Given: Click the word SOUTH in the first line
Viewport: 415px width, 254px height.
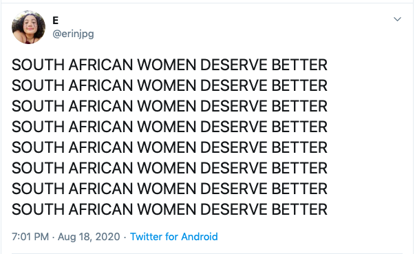Looking at the screenshot, I should tap(38, 65).
